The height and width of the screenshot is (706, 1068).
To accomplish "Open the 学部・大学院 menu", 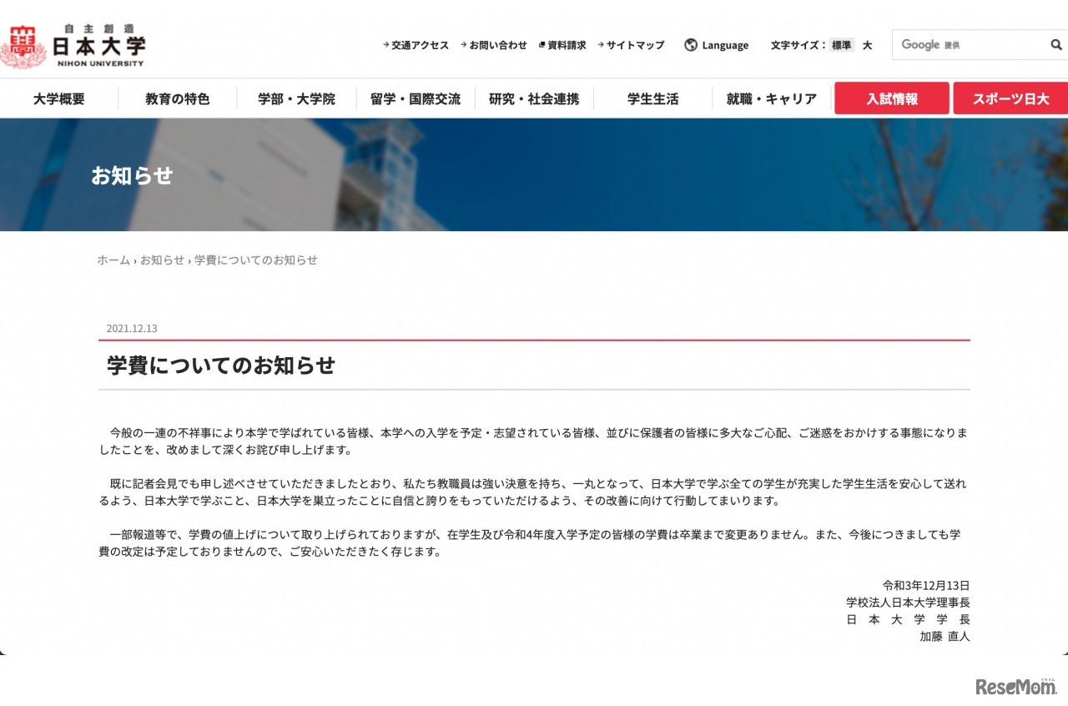I will tap(296, 99).
